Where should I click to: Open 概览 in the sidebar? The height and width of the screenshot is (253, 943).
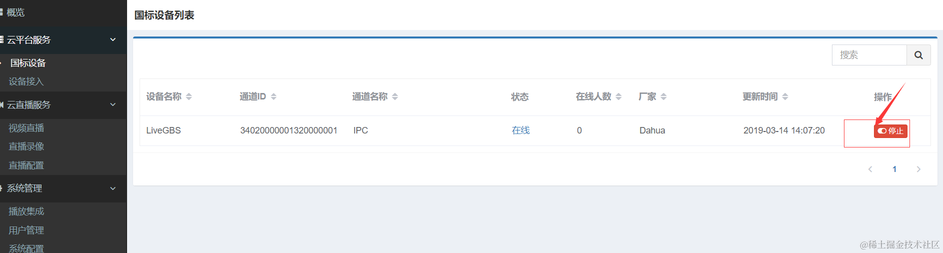point(15,12)
